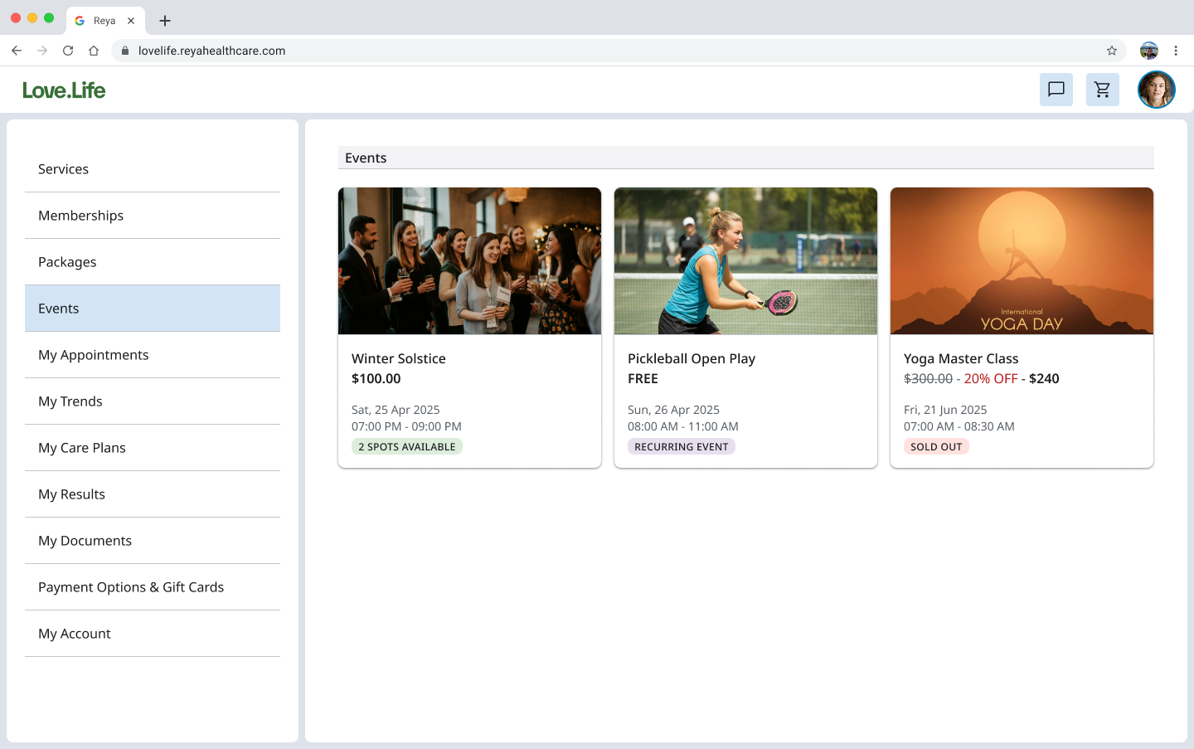Screen dimensions: 1194x749
Task: Open the chat messages icon
Action: [x=1056, y=90]
